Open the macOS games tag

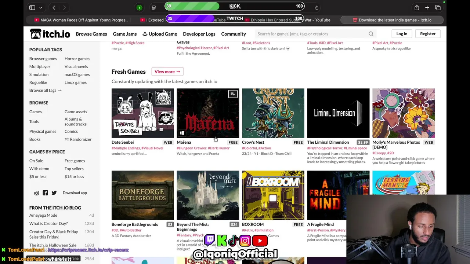coord(77,74)
